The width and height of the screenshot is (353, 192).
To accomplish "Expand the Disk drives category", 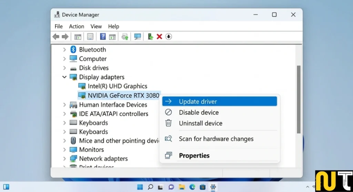I will (x=64, y=68).
